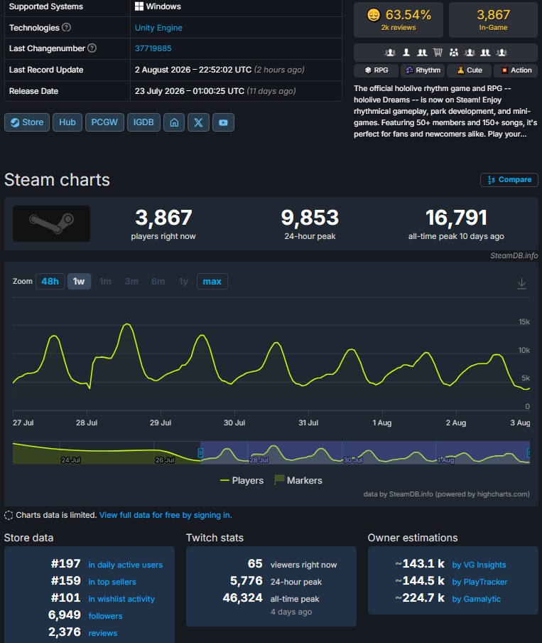Open the IGDB link button
The image size is (542, 643).
pyautogui.click(x=143, y=122)
